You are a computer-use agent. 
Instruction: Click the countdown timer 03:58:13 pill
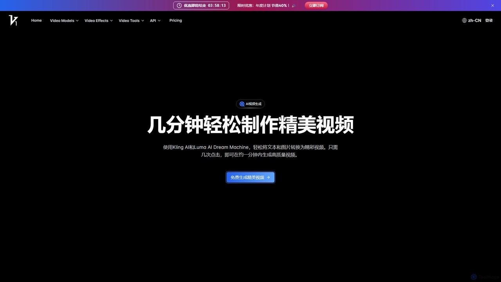[x=201, y=5]
